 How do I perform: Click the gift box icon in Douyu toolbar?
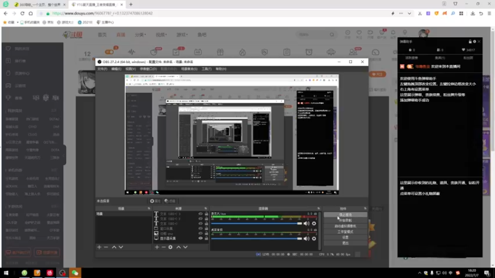220,52
